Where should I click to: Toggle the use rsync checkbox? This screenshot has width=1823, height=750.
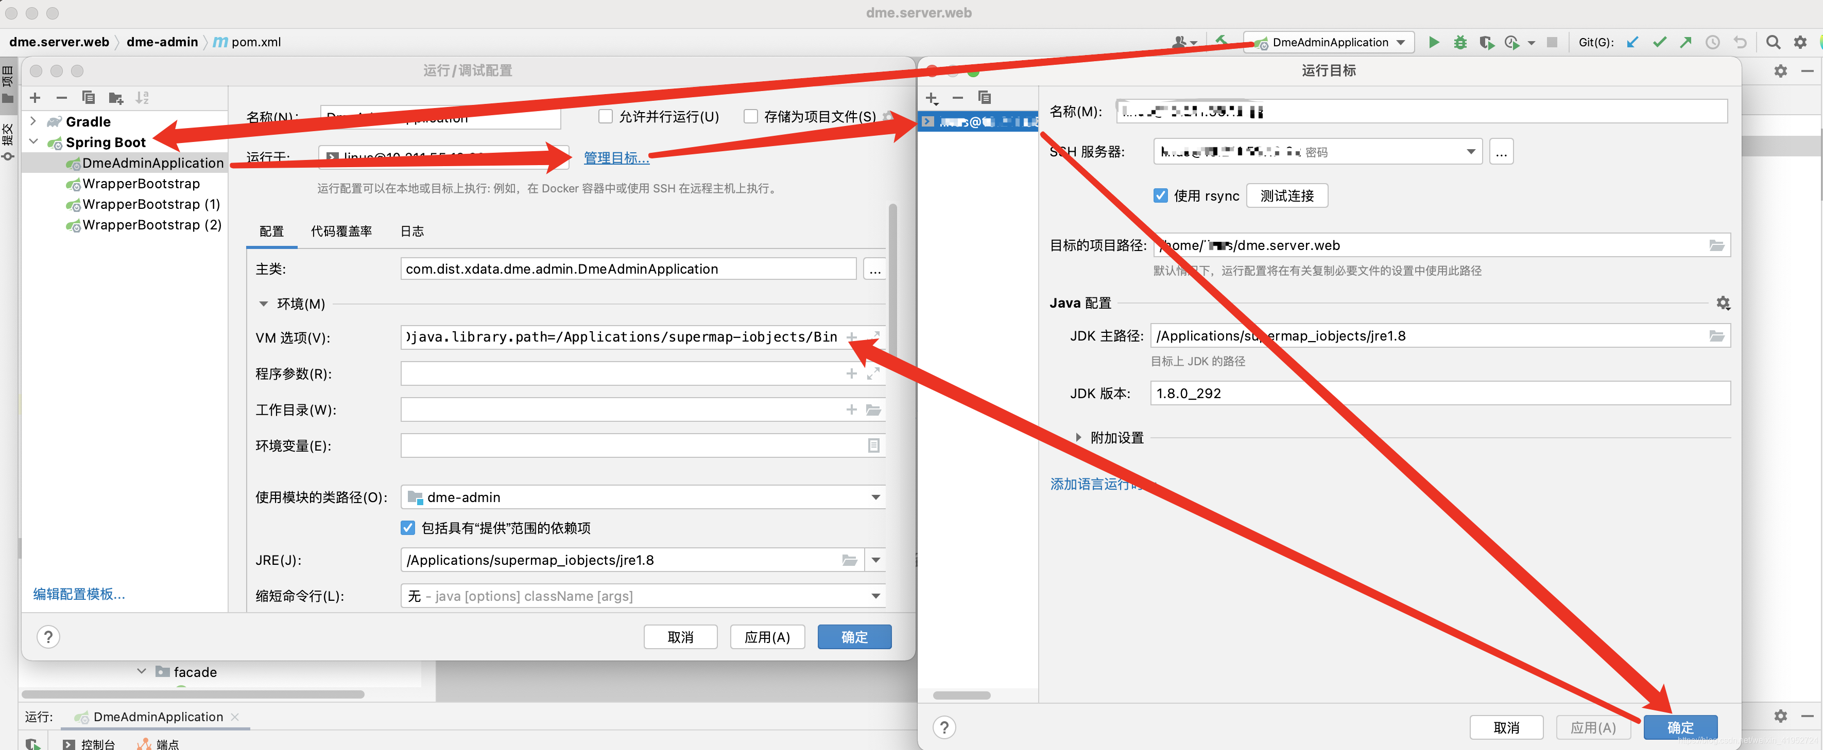tap(1161, 196)
